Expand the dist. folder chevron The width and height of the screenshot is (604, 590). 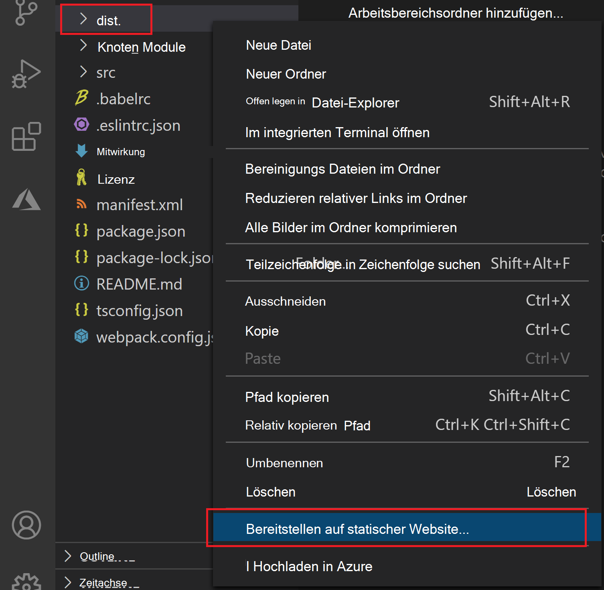pos(83,19)
